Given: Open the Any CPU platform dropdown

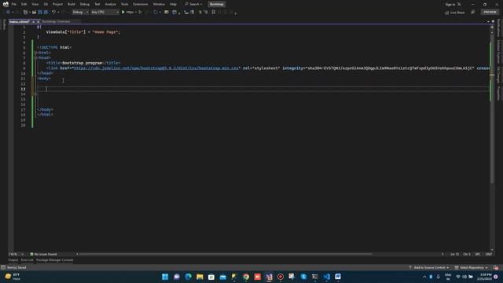Looking at the screenshot, I should [x=105, y=13].
